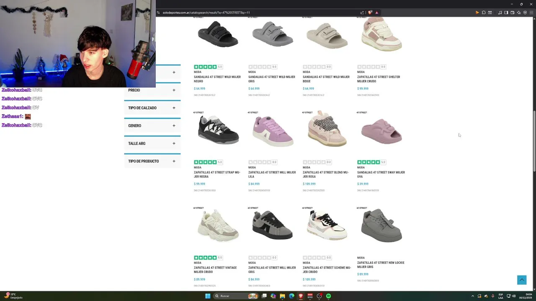The width and height of the screenshot is (536, 301).
Task: Click the $ 99.999 price of Zapatillas Strap
Action: click(199, 184)
